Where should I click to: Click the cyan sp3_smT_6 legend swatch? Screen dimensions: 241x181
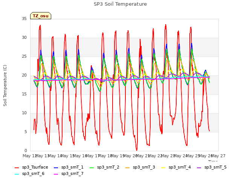pyautogui.click(x=17, y=174)
